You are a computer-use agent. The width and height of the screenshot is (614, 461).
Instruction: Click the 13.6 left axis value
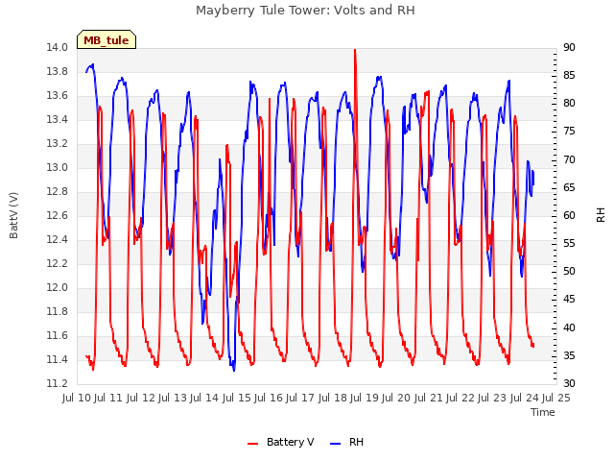57,96
